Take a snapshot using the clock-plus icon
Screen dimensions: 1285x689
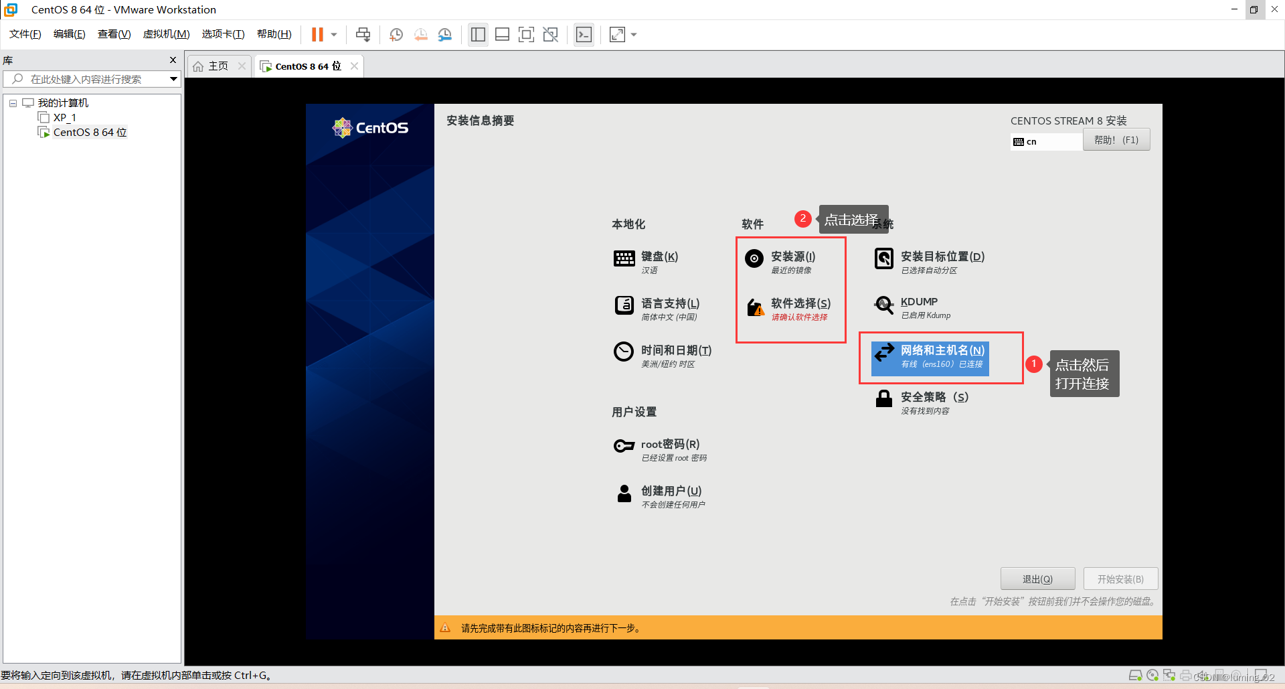pyautogui.click(x=396, y=34)
